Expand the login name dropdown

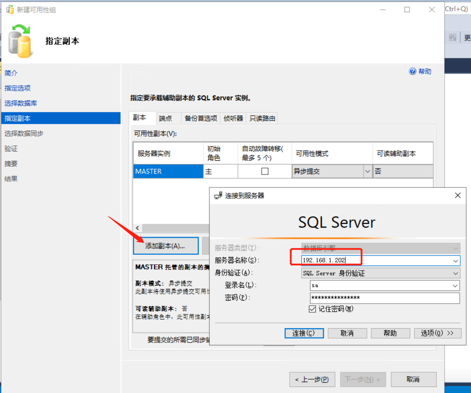click(x=455, y=285)
